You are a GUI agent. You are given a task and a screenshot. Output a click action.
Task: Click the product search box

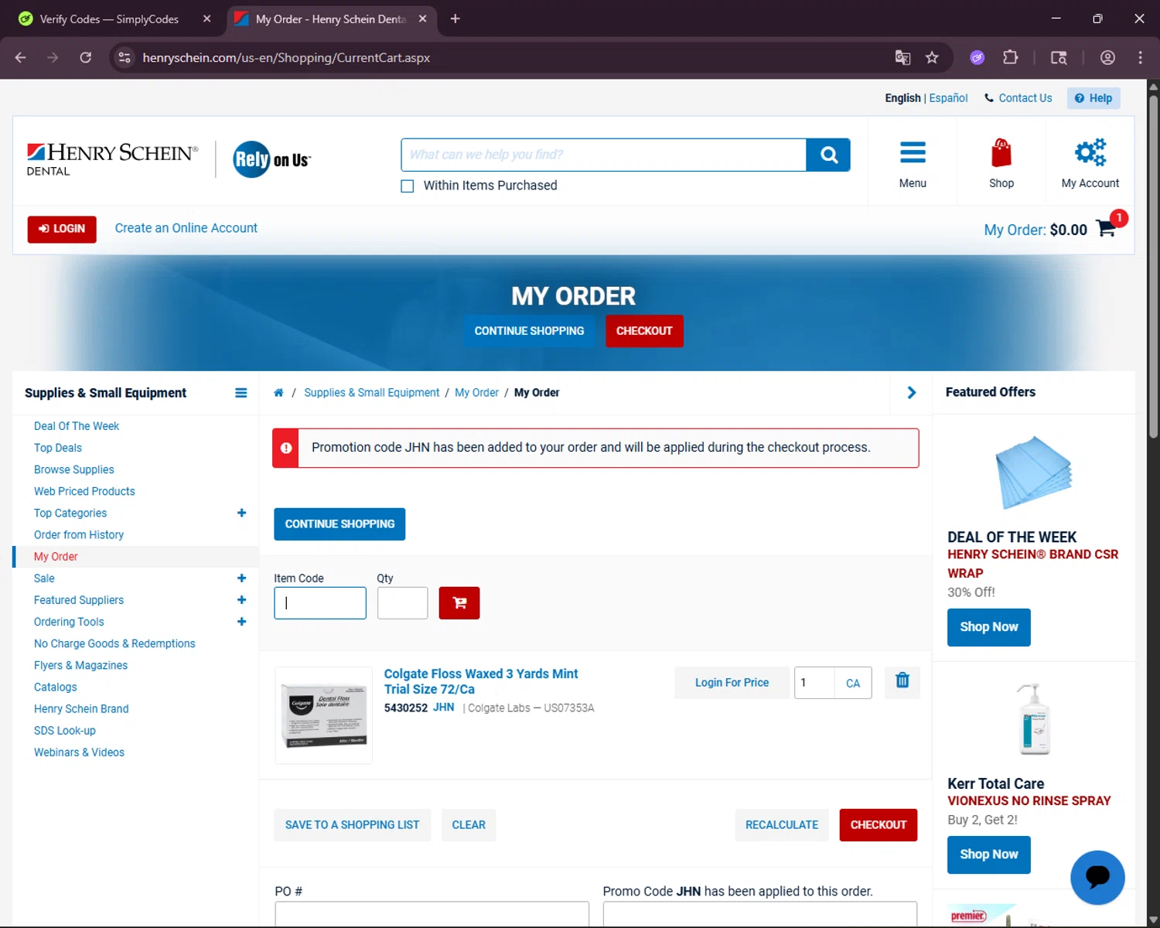[603, 155]
